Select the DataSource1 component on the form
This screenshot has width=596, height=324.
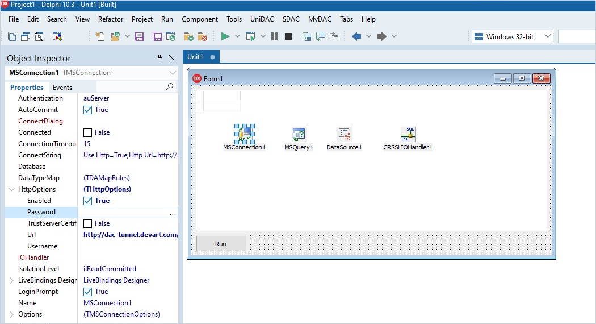(345, 134)
